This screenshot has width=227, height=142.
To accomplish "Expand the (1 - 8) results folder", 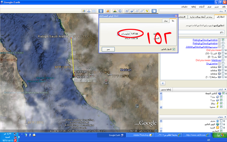I will pos(226,57).
